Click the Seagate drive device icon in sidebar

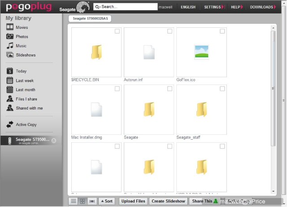click(x=10, y=141)
